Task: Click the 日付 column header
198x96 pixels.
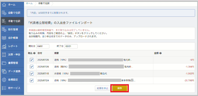Action: (x=40, y=53)
